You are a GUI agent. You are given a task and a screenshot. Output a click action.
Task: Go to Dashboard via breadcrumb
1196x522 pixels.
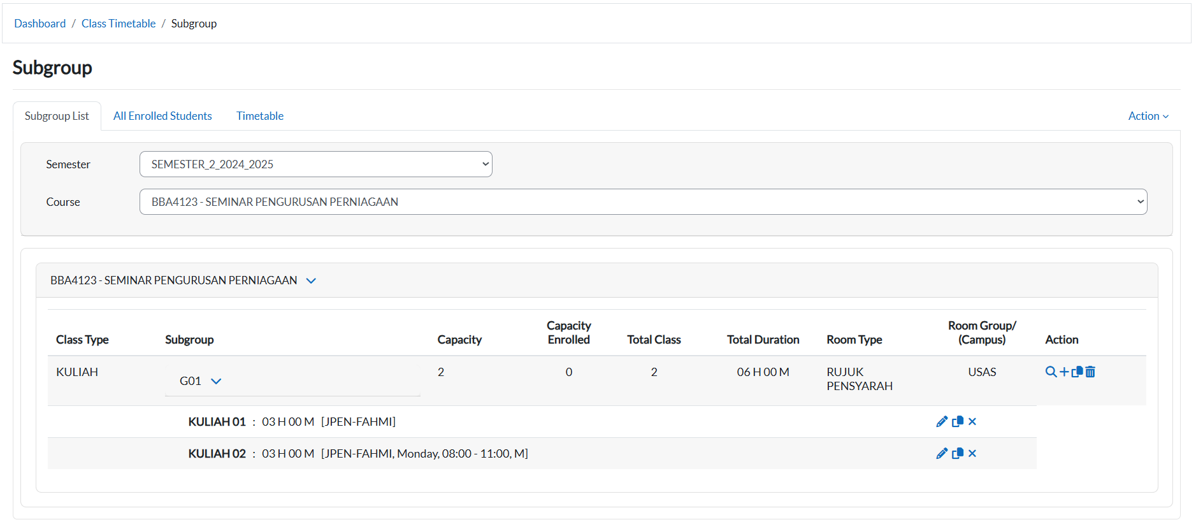tap(40, 24)
